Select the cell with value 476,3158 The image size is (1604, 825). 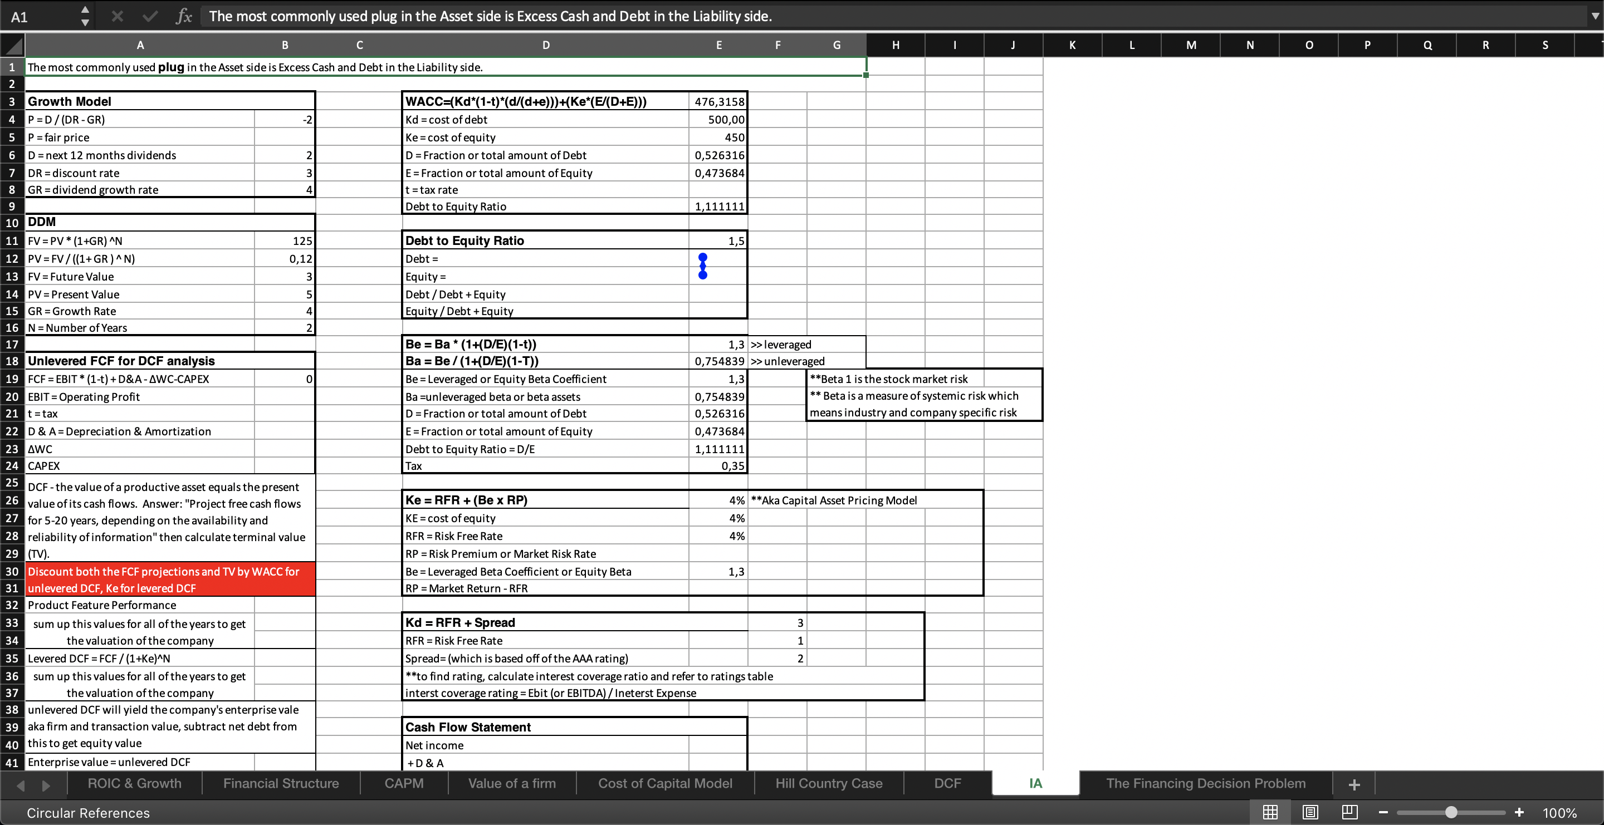click(718, 101)
